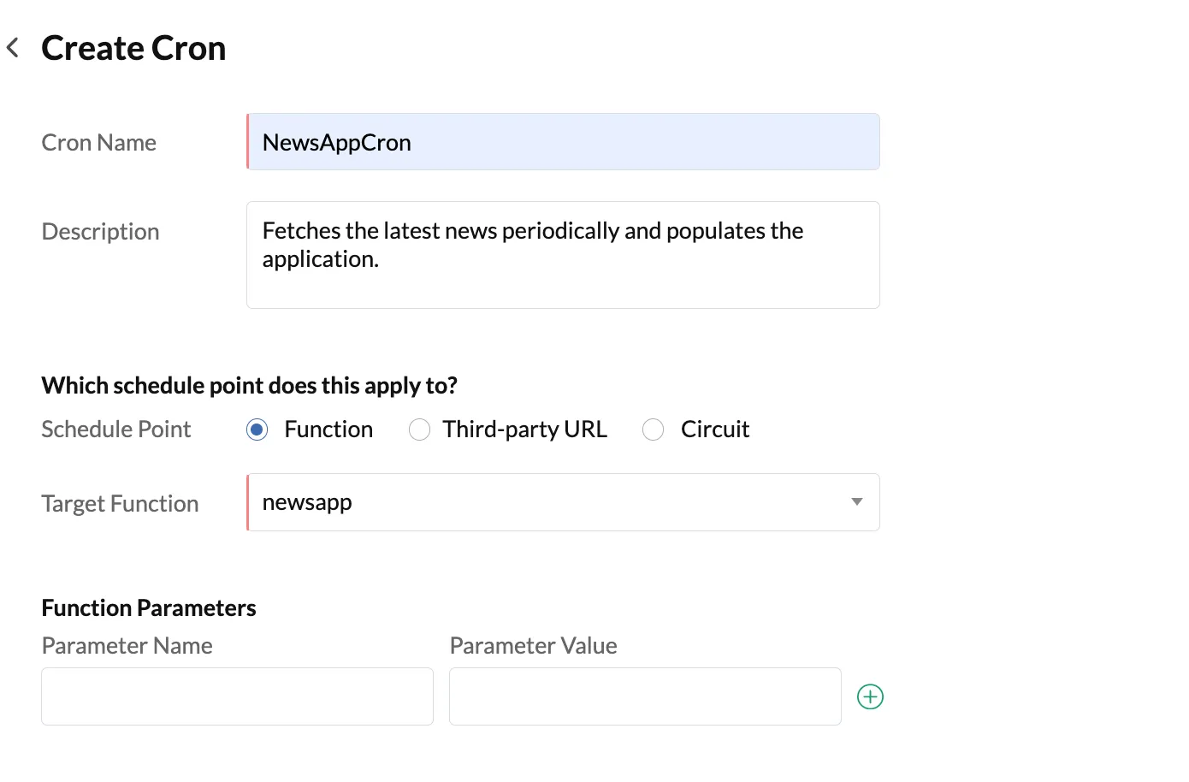The height and width of the screenshot is (782, 1189).
Task: Click the 'Which schedule point' question heading
Action: [249, 386]
